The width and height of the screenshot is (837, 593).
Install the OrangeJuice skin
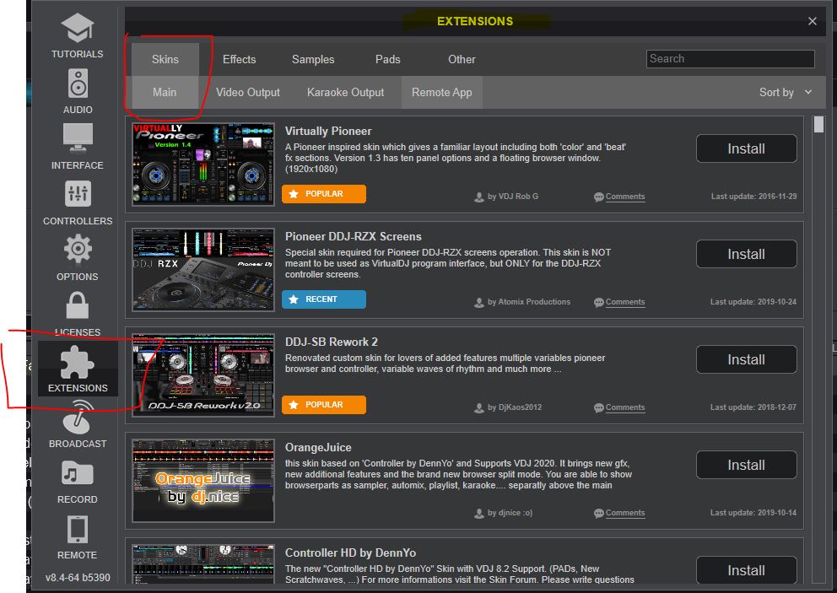coord(746,465)
